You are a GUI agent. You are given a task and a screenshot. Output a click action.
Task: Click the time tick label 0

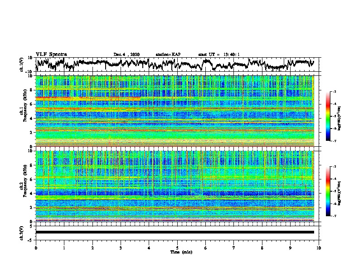click(36, 248)
